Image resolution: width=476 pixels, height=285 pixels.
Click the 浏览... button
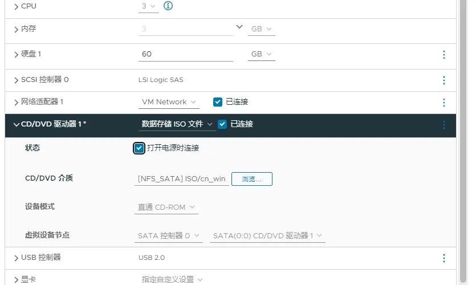251,179
